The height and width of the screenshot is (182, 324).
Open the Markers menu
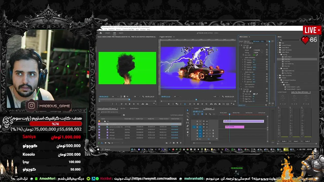click(118, 30)
